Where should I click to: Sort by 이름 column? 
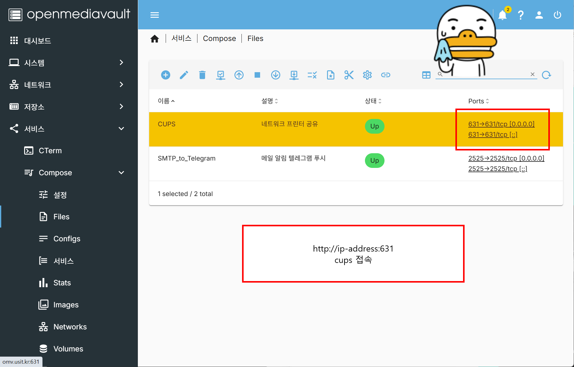(166, 101)
